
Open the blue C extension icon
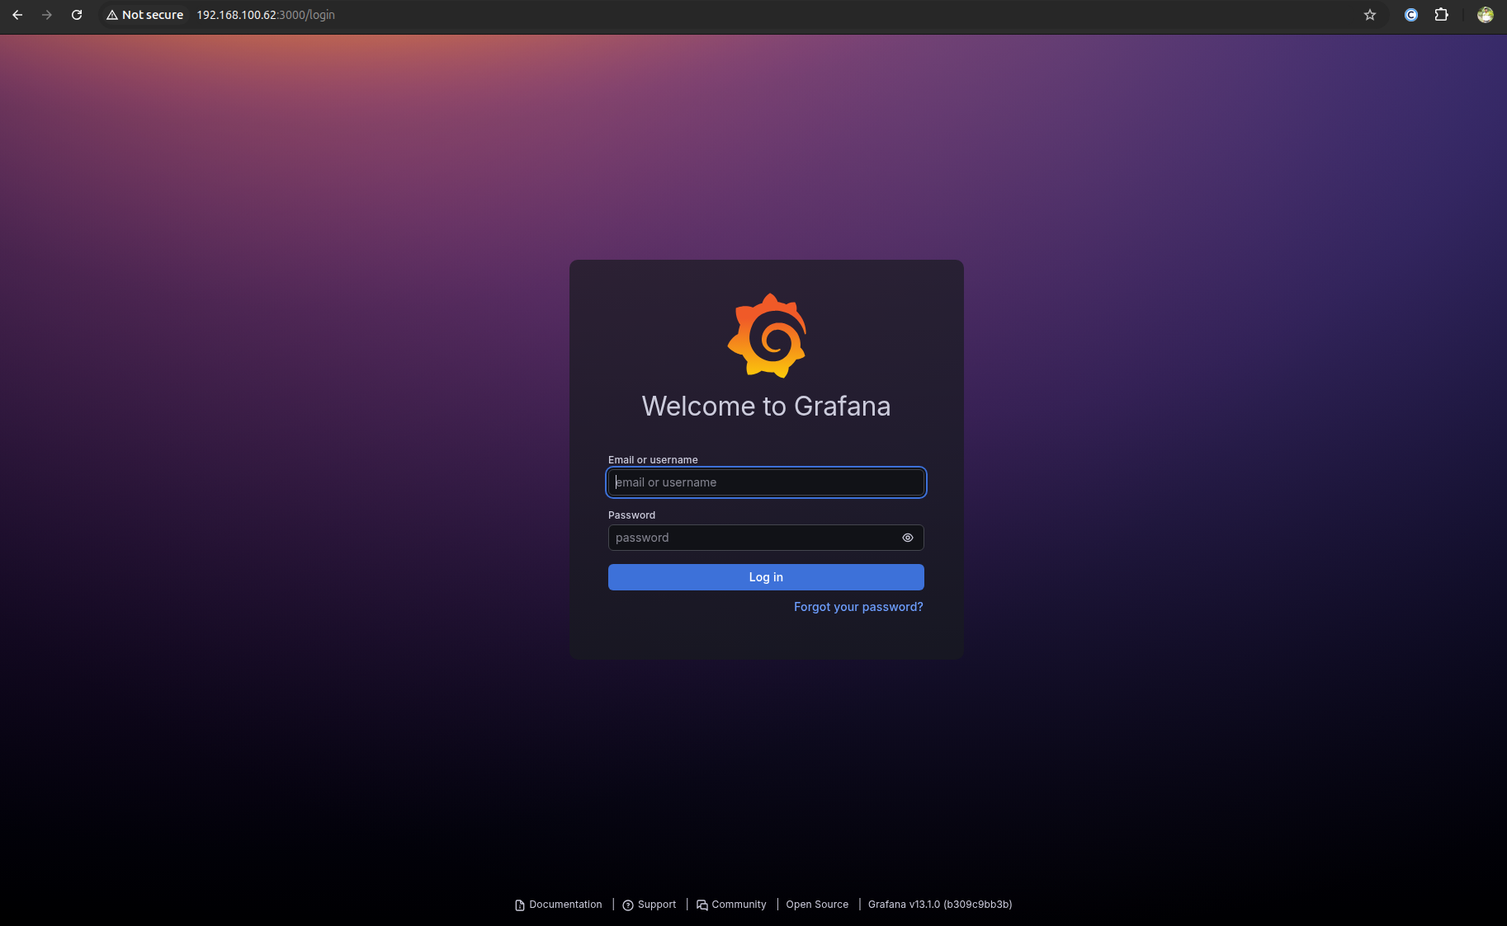pos(1411,15)
